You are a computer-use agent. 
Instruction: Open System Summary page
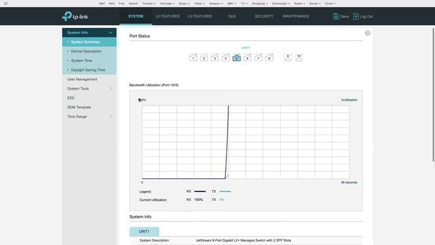click(89, 42)
